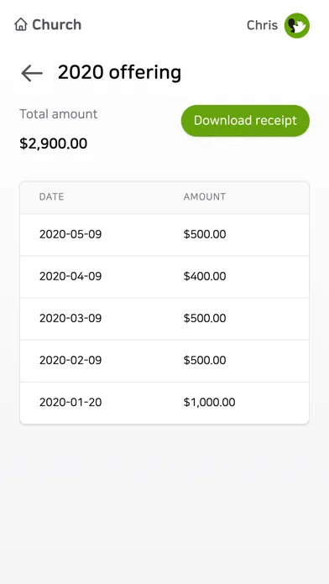Click the $2,900.00 total amount value

coord(53,143)
